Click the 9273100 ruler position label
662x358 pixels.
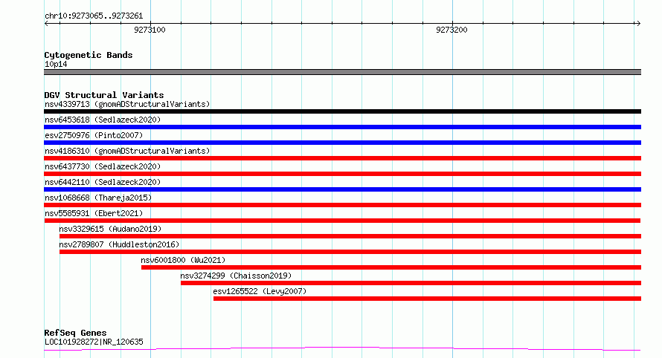point(150,30)
